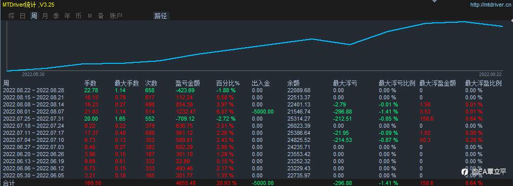Click total percentage 20.93 %

click(x=227, y=183)
